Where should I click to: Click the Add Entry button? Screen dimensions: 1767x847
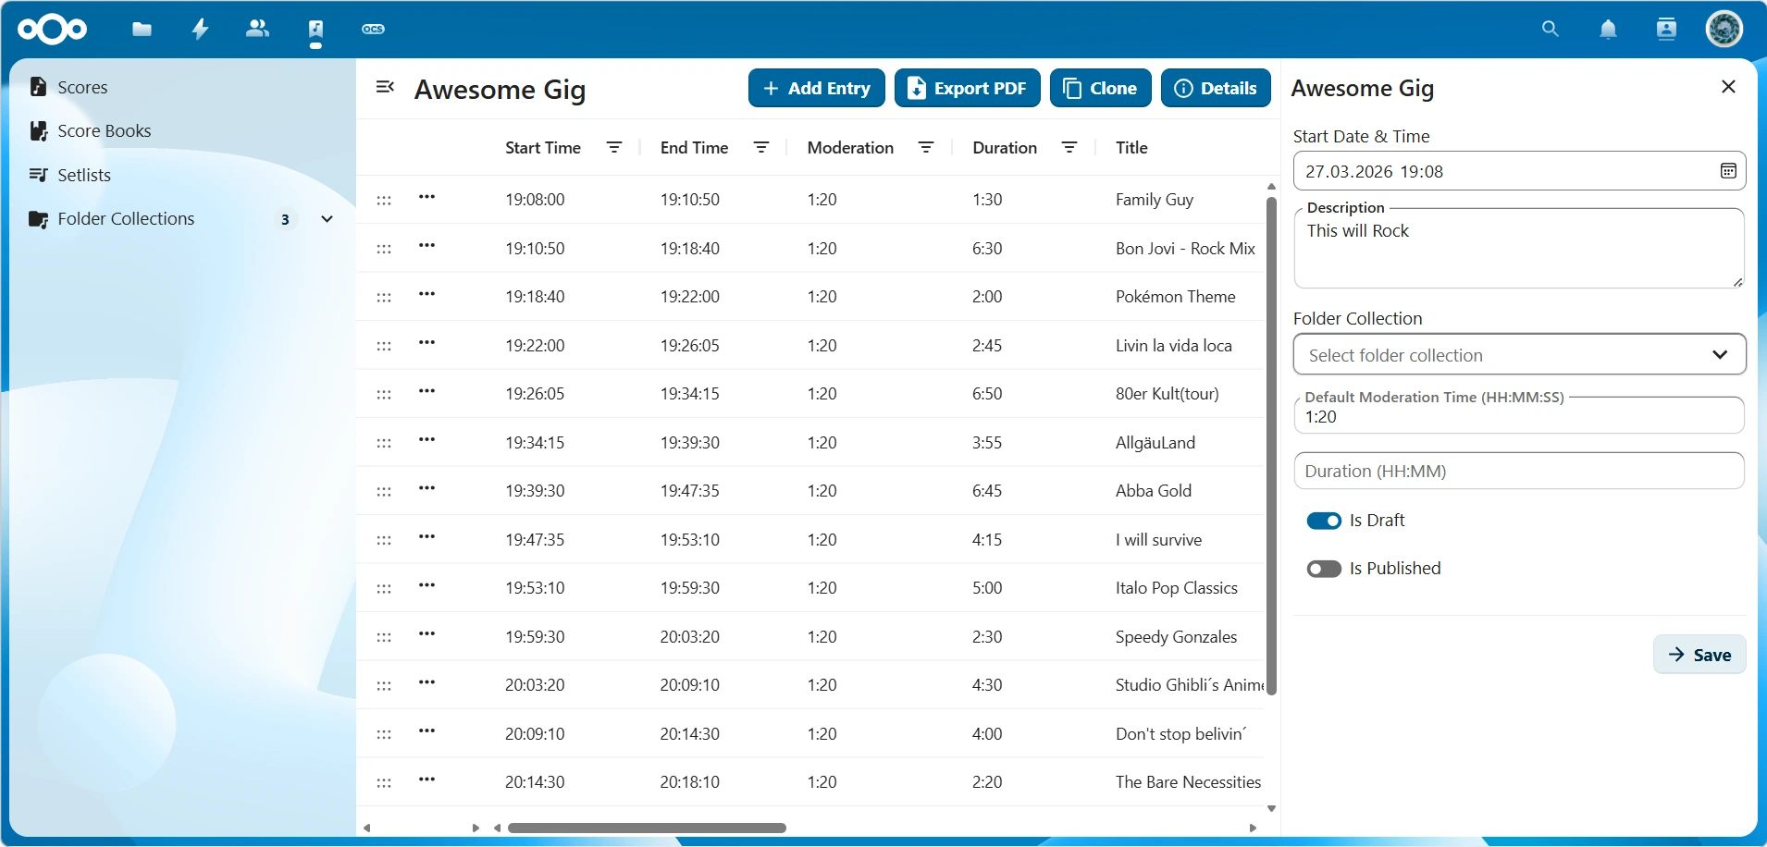(817, 88)
